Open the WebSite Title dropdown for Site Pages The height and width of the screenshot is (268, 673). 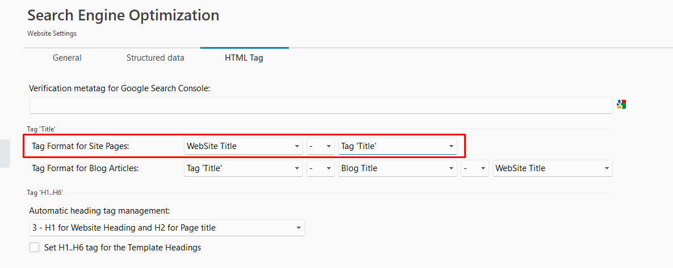point(243,146)
